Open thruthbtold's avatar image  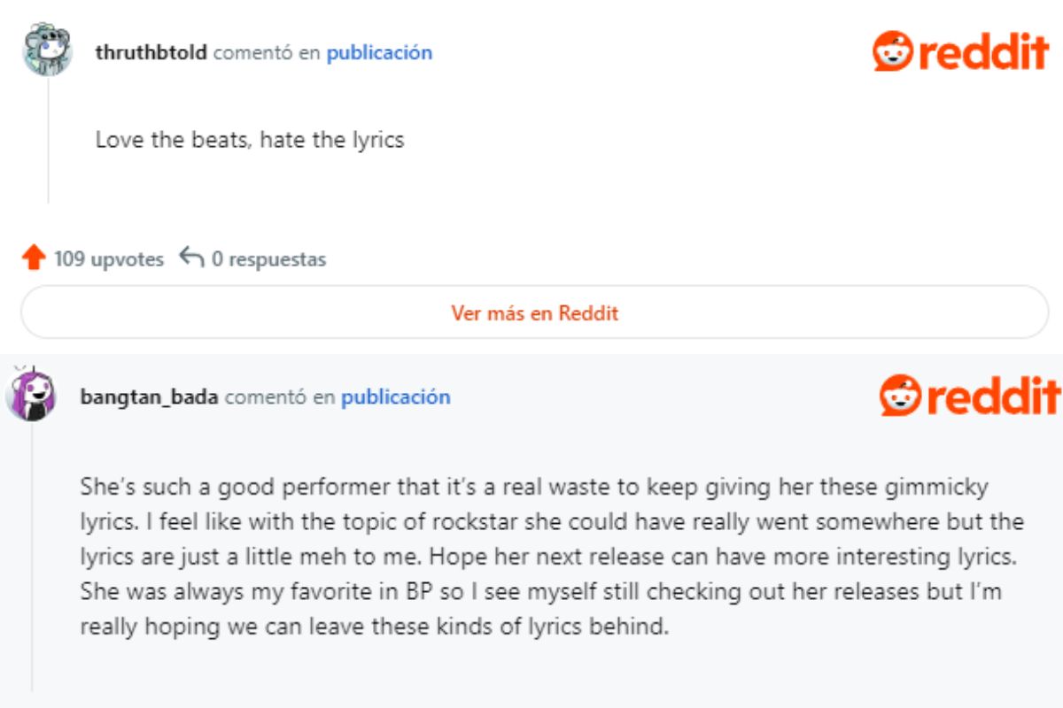click(47, 50)
